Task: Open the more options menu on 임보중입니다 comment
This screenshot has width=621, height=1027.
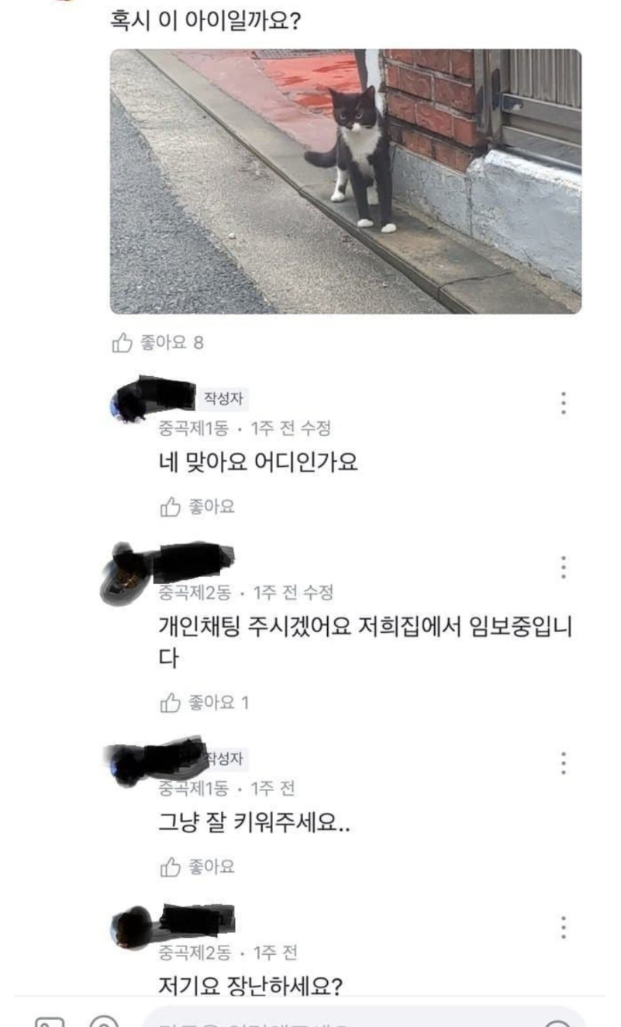Action: pos(564,568)
